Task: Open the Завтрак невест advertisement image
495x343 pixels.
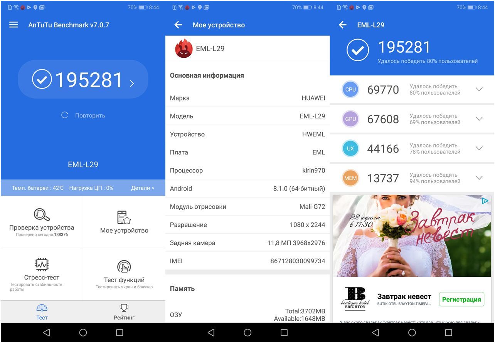Action: tap(412, 235)
